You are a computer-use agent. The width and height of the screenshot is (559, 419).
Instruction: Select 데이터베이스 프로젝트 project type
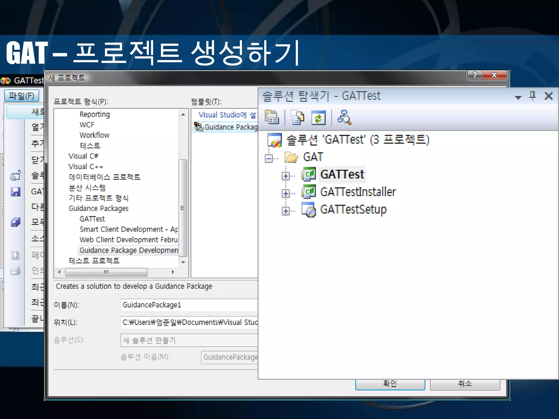click(x=105, y=177)
